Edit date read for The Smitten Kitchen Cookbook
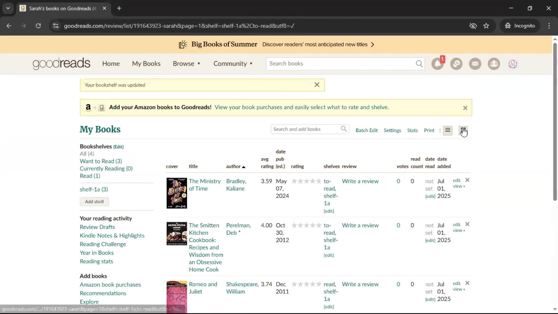558x314 pixels. (x=430, y=240)
